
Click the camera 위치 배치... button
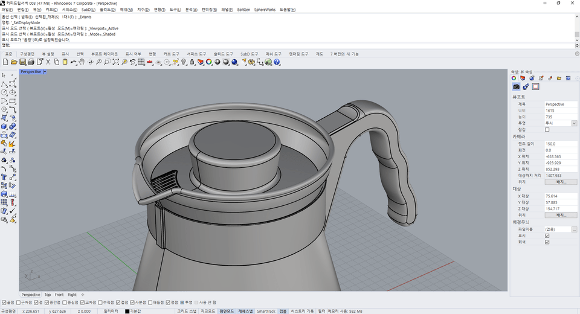coord(560,182)
